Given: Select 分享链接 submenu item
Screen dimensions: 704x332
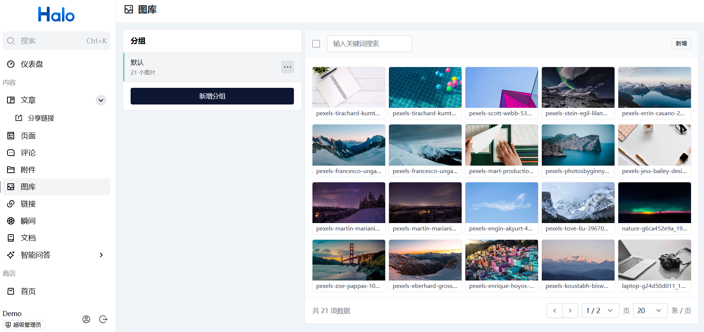Looking at the screenshot, I should [41, 118].
